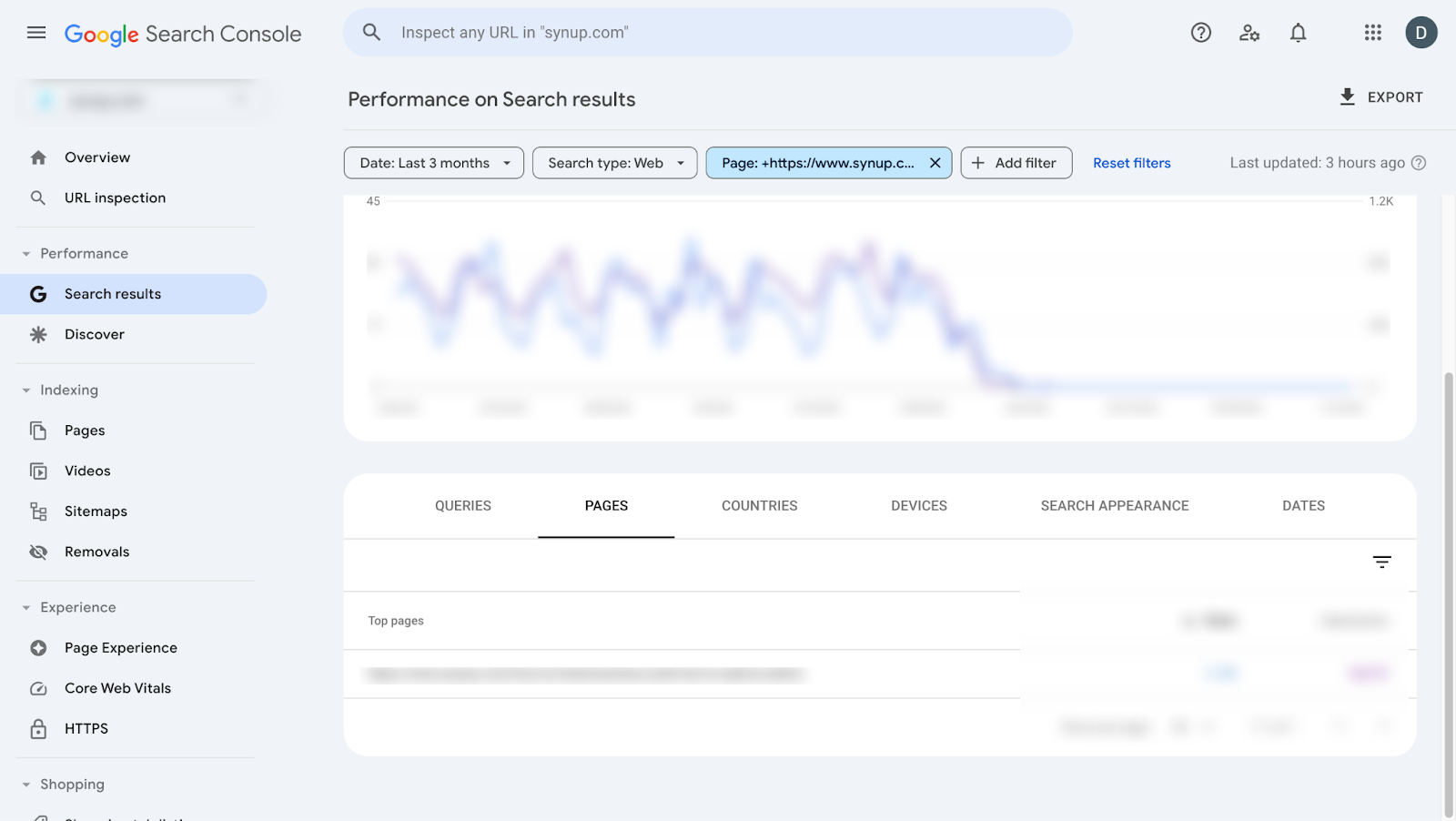This screenshot has width=1456, height=821.
Task: Click the Google Search Console logo
Action: tap(183, 34)
